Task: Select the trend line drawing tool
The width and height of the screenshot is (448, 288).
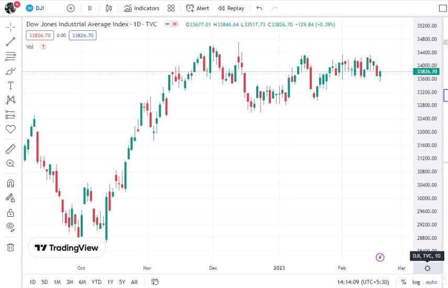Action: [10, 42]
